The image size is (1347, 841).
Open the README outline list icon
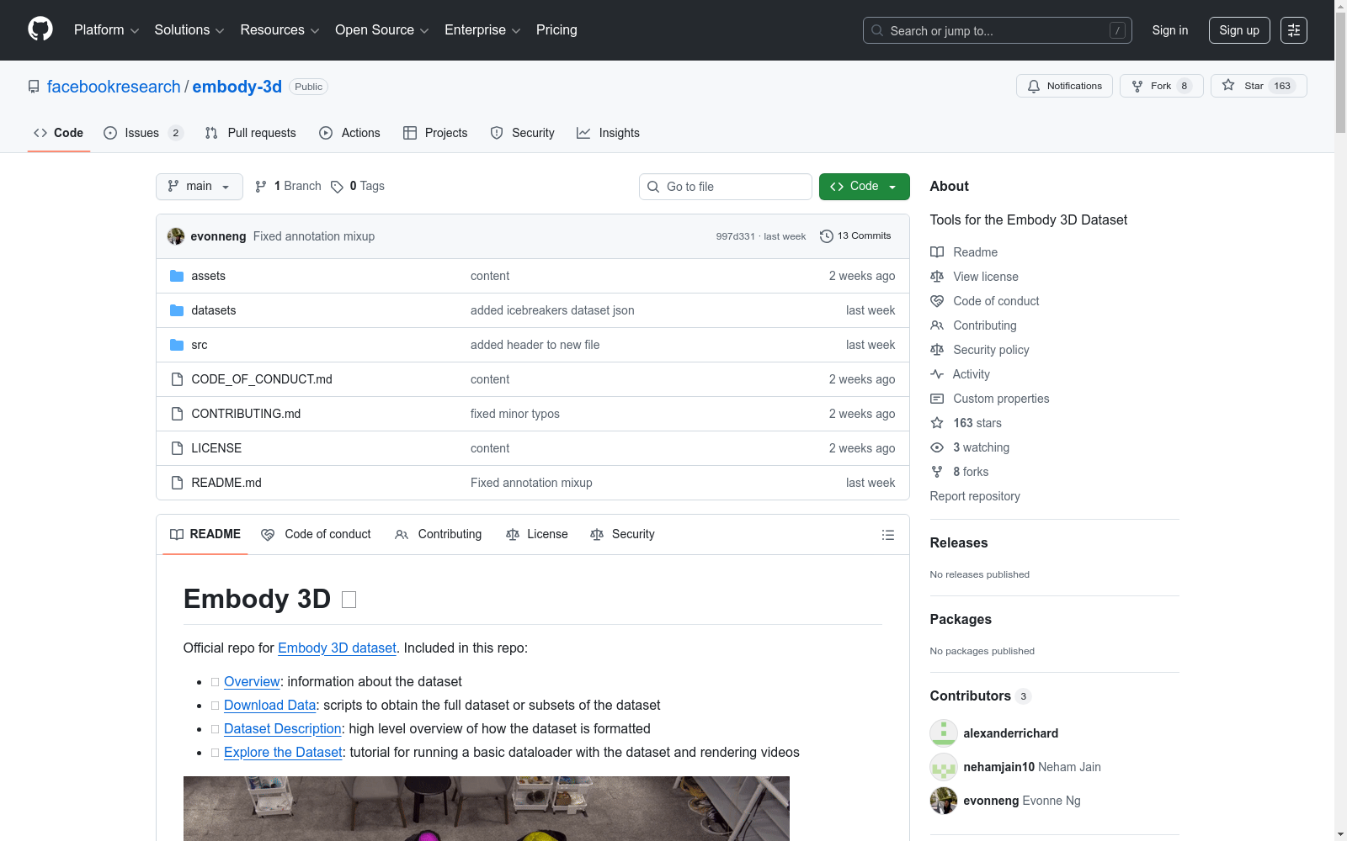[x=887, y=535]
